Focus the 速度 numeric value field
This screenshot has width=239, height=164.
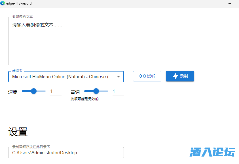[56, 91]
